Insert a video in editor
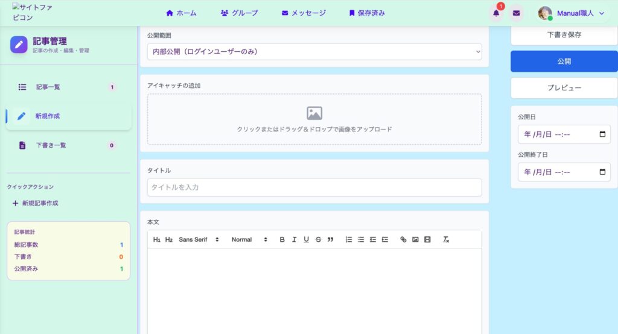 coord(427,239)
